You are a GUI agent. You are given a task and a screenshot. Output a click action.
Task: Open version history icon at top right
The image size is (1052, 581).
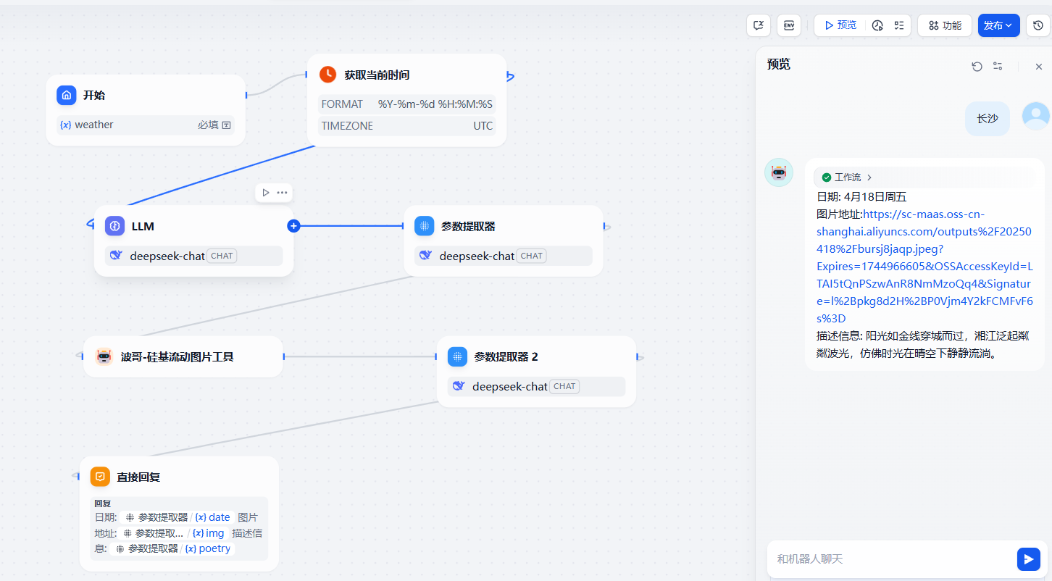point(1038,25)
